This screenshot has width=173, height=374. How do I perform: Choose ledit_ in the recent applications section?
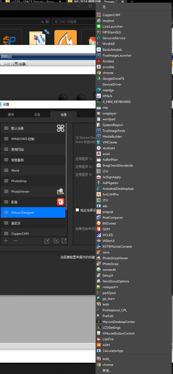tap(134, 359)
